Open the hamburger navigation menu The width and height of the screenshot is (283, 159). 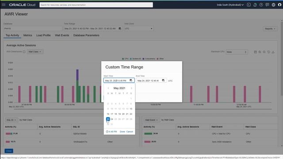4,5
